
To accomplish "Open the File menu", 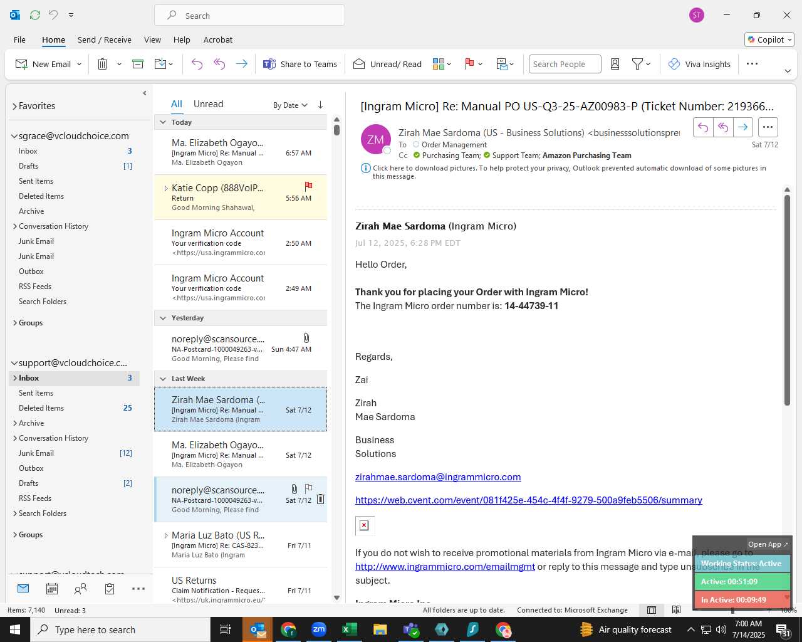I will coord(19,39).
